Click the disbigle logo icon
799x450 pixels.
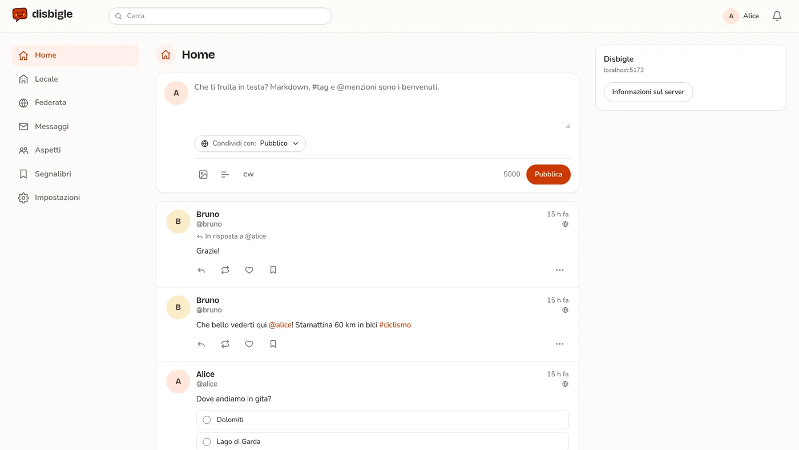click(x=20, y=15)
